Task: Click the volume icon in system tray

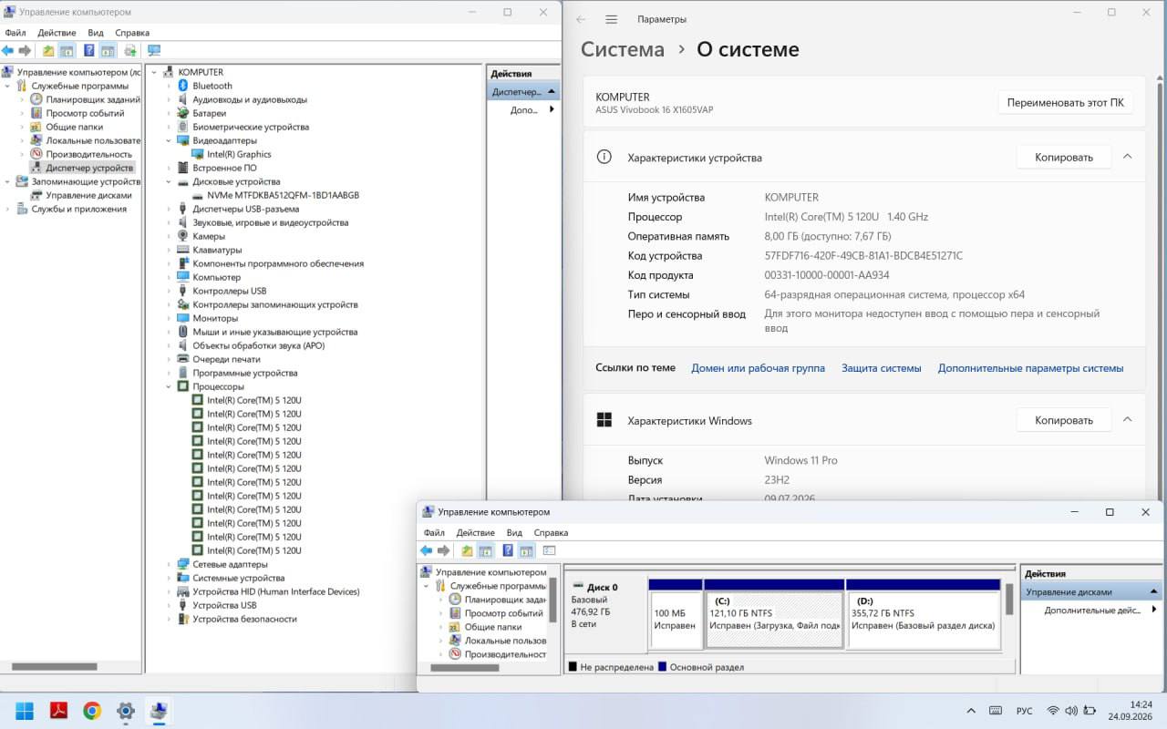Action: click(1071, 710)
